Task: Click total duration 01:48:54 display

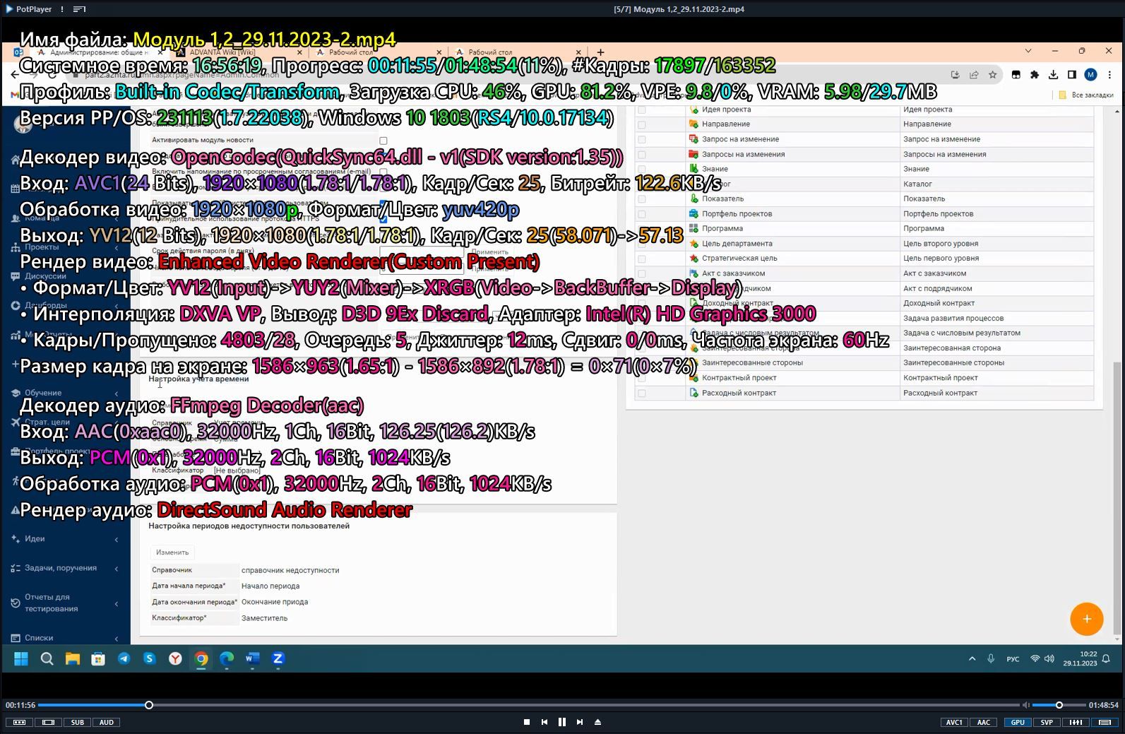Action: 1103,705
